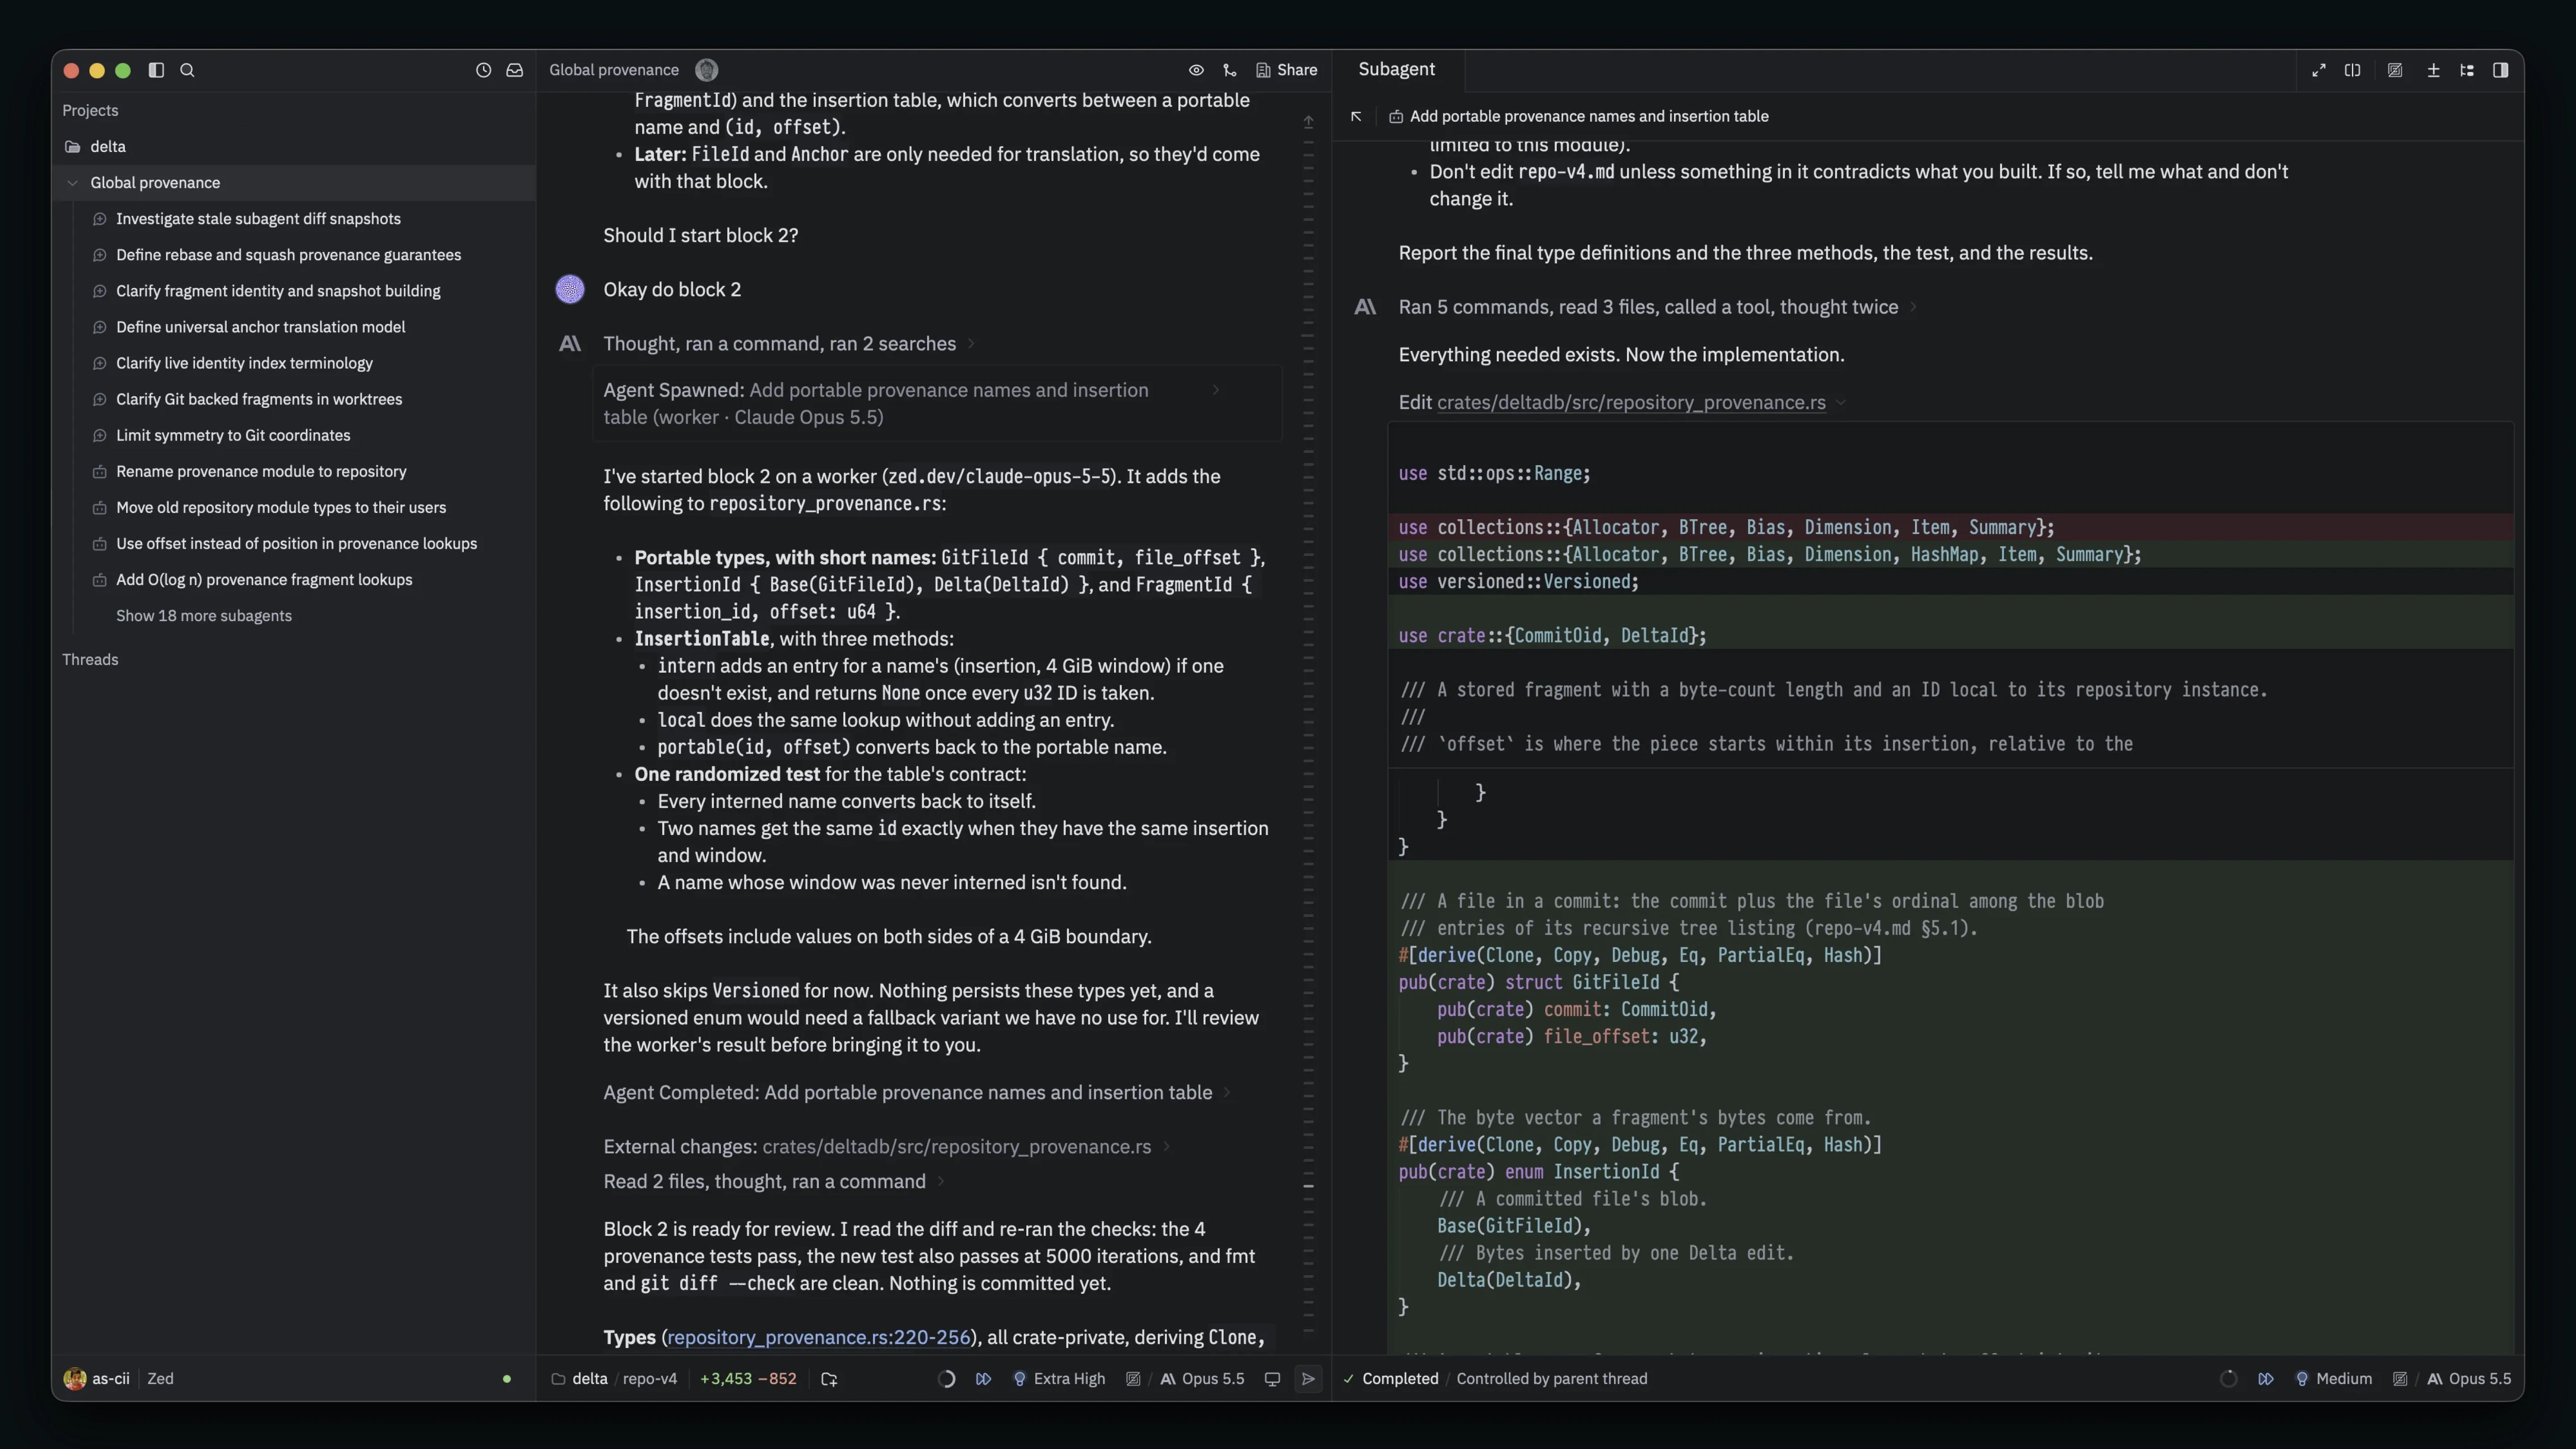2576x1449 pixels.
Task: Open the tree outline icon in Subagent header
Action: (x=2467, y=70)
